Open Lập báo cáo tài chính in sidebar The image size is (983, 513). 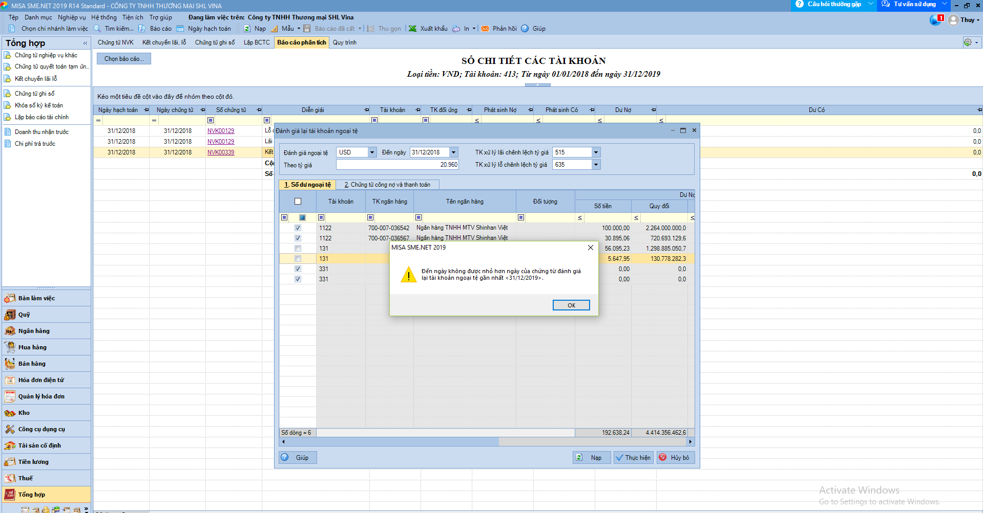41,117
